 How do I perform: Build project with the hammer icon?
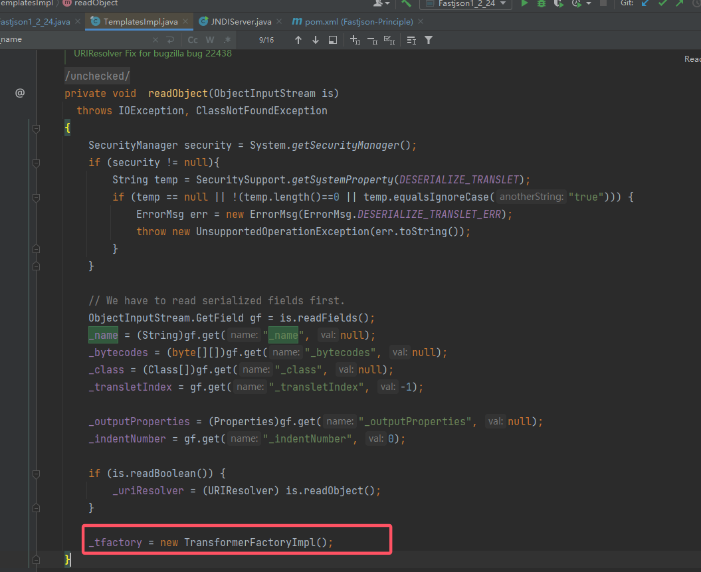click(x=406, y=3)
